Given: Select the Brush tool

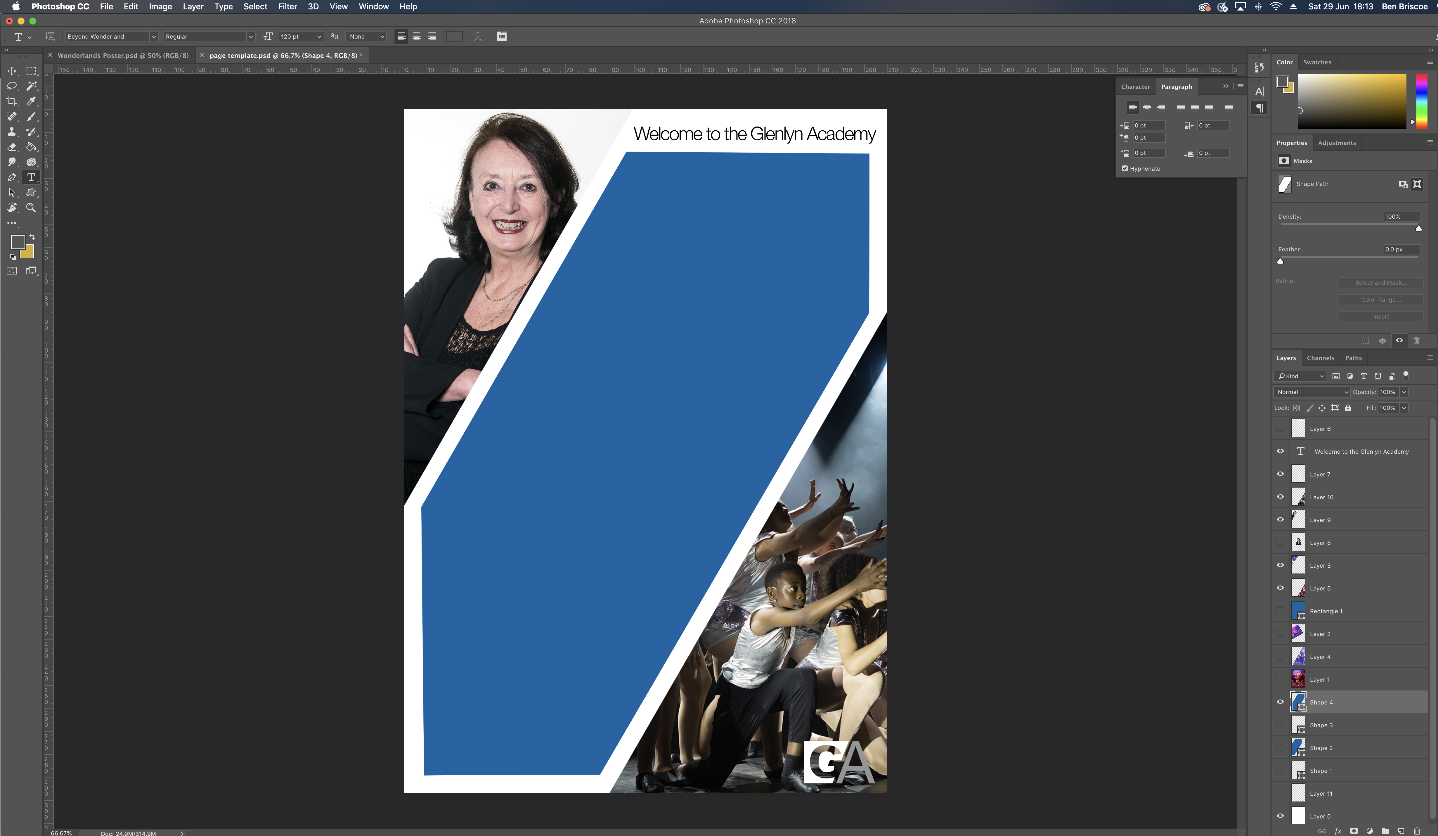Looking at the screenshot, I should click(x=31, y=117).
